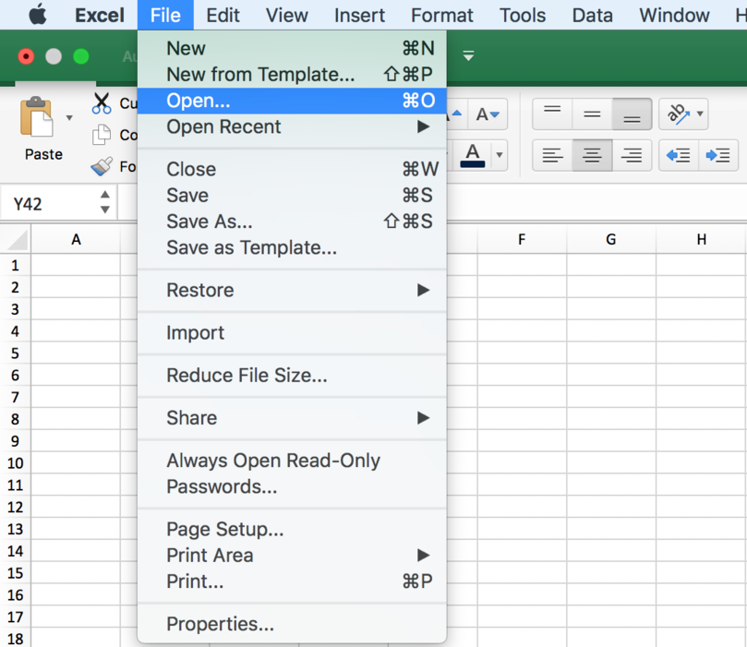Apply middle vertical alignment
The width and height of the screenshot is (747, 647).
coord(592,114)
